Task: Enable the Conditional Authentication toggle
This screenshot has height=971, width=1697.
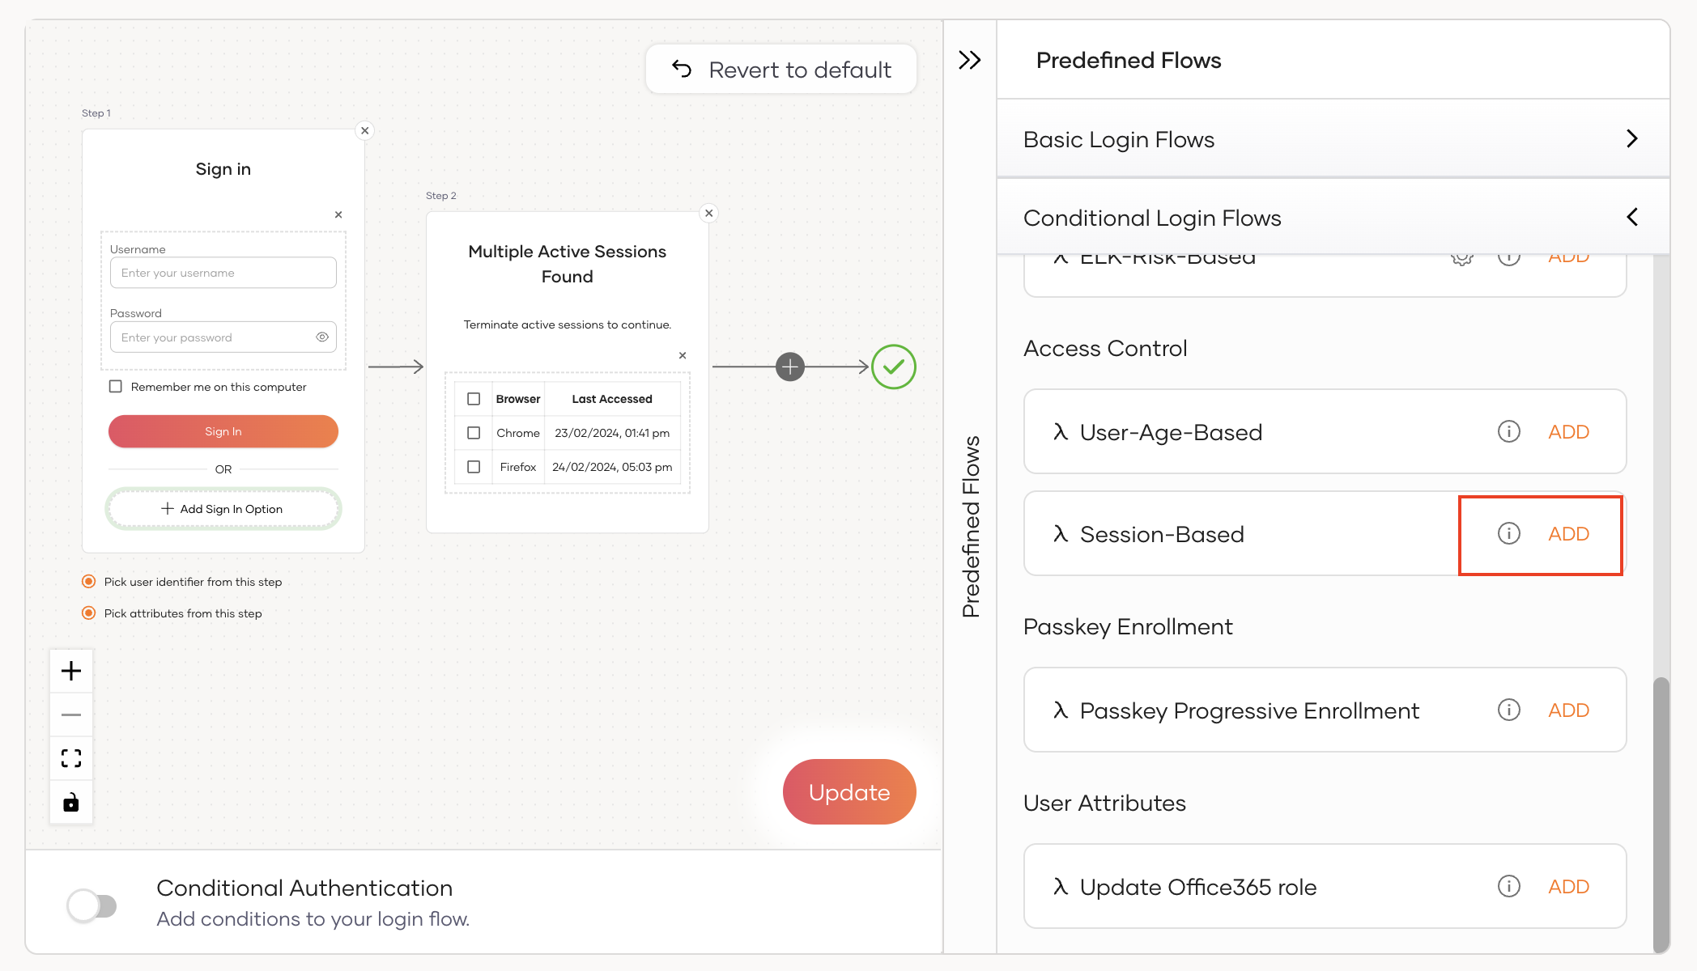Action: pyautogui.click(x=91, y=904)
